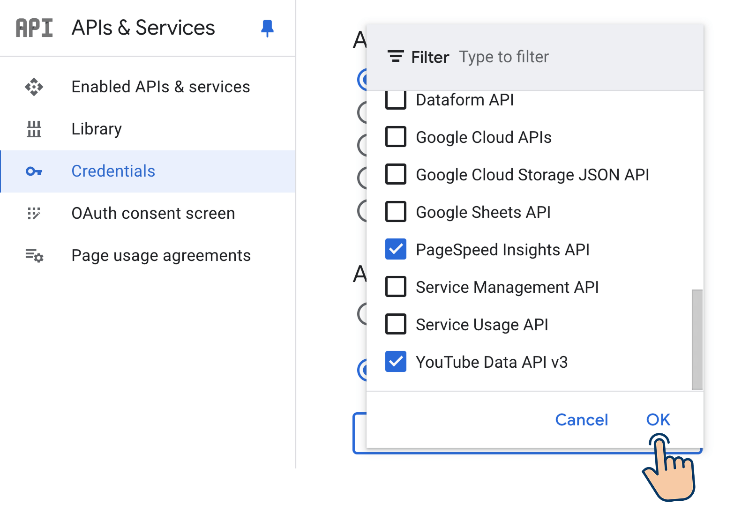Click the OAuth consent screen dotted icon

coord(34,214)
